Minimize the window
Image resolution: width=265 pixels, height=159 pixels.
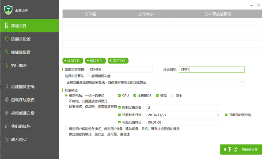(x=252, y=5)
